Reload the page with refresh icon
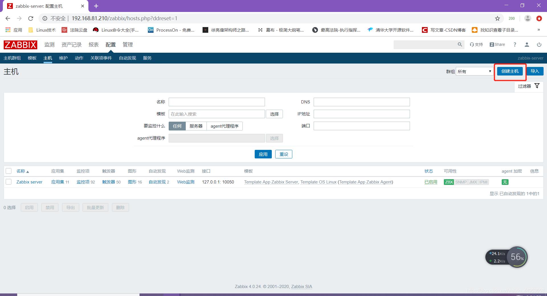 [31, 19]
